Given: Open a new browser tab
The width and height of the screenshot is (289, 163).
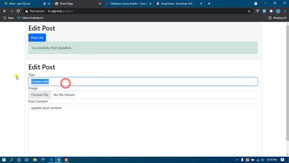Looking at the screenshot, I should click(209, 4).
